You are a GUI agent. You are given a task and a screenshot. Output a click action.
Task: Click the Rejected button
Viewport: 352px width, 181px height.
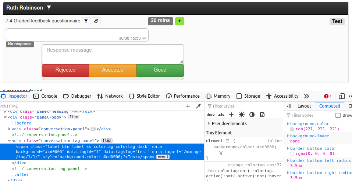tap(65, 70)
